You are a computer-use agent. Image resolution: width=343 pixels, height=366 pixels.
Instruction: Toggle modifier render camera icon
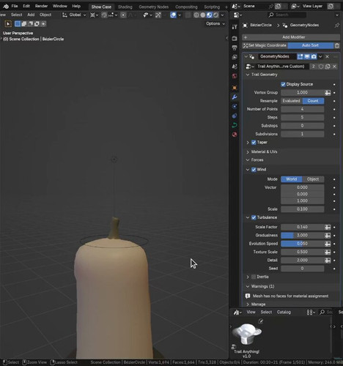click(314, 56)
